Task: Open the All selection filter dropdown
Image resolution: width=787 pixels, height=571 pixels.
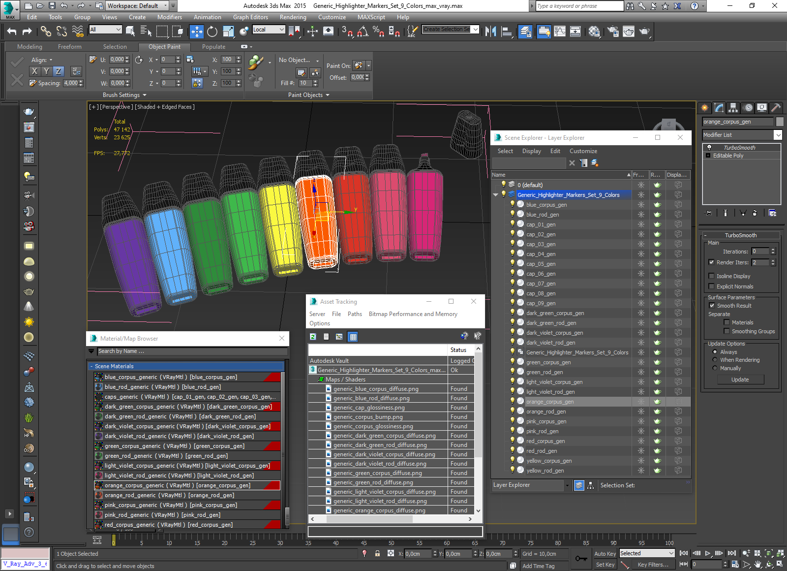Action: (105, 30)
